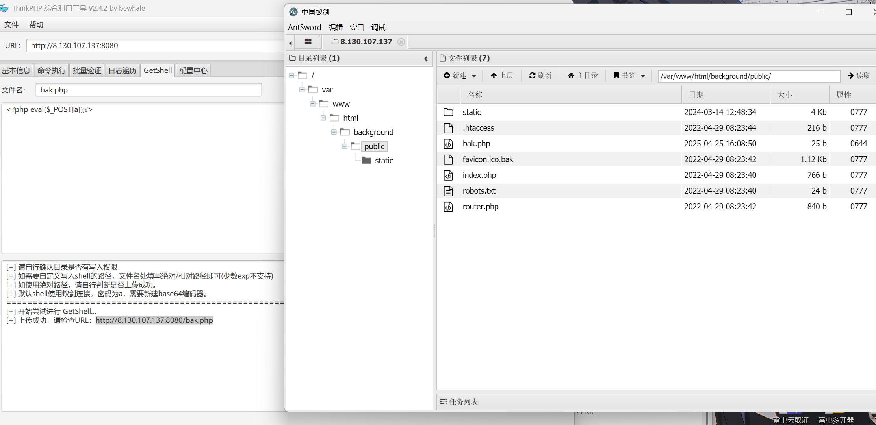876x425 pixels.
Task: Select the public folder in directory tree
Action: [374, 146]
